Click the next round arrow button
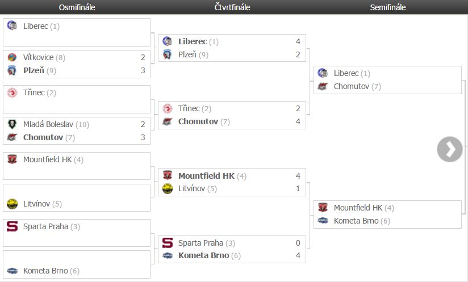Viewport: 468px width, 282px height. (450, 149)
